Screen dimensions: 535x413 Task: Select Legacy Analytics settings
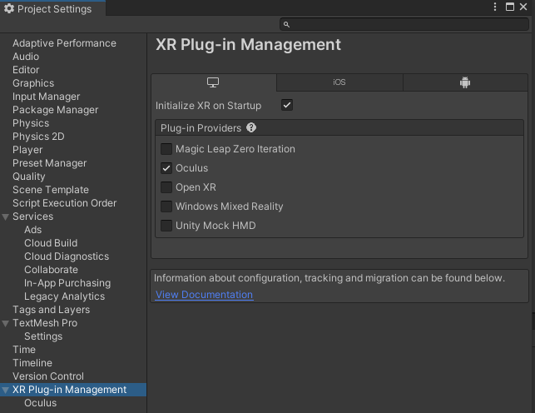(65, 296)
